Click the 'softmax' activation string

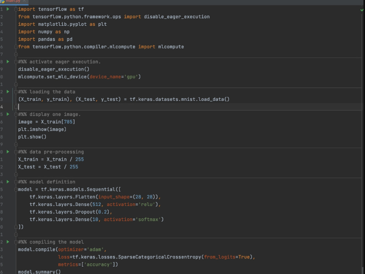148,220
